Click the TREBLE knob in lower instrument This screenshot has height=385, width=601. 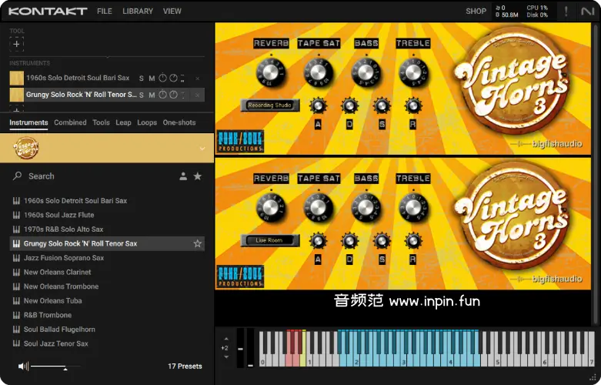tap(412, 208)
